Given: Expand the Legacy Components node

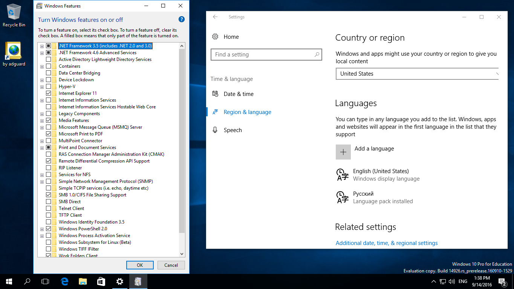Looking at the screenshot, I should 42,114.
